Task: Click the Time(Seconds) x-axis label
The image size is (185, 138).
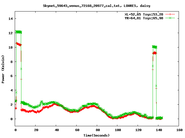Action: 97,135
